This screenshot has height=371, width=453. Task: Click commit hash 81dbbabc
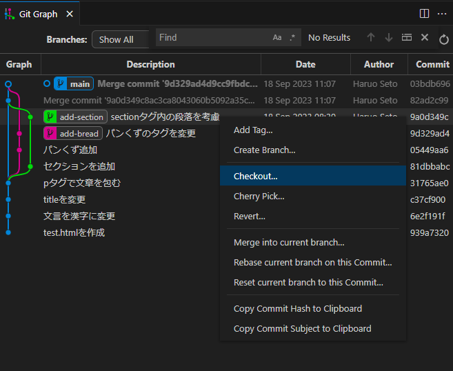(x=430, y=166)
